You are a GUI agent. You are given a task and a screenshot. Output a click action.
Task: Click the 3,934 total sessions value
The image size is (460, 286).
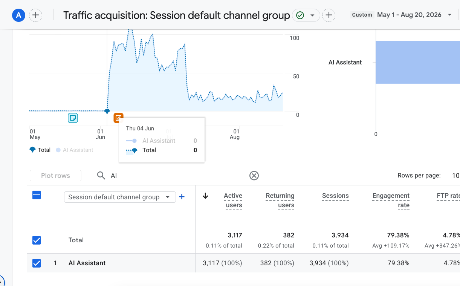point(340,235)
